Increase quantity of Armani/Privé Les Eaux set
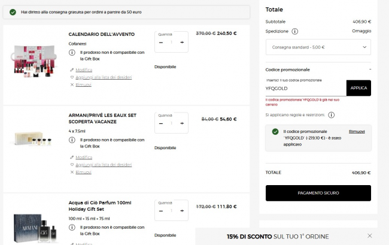389x245 pixels. [182, 124]
